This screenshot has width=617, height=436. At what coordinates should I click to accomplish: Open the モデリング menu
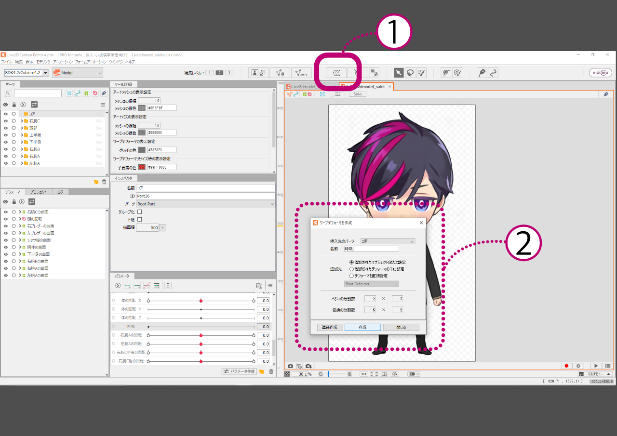[43, 62]
